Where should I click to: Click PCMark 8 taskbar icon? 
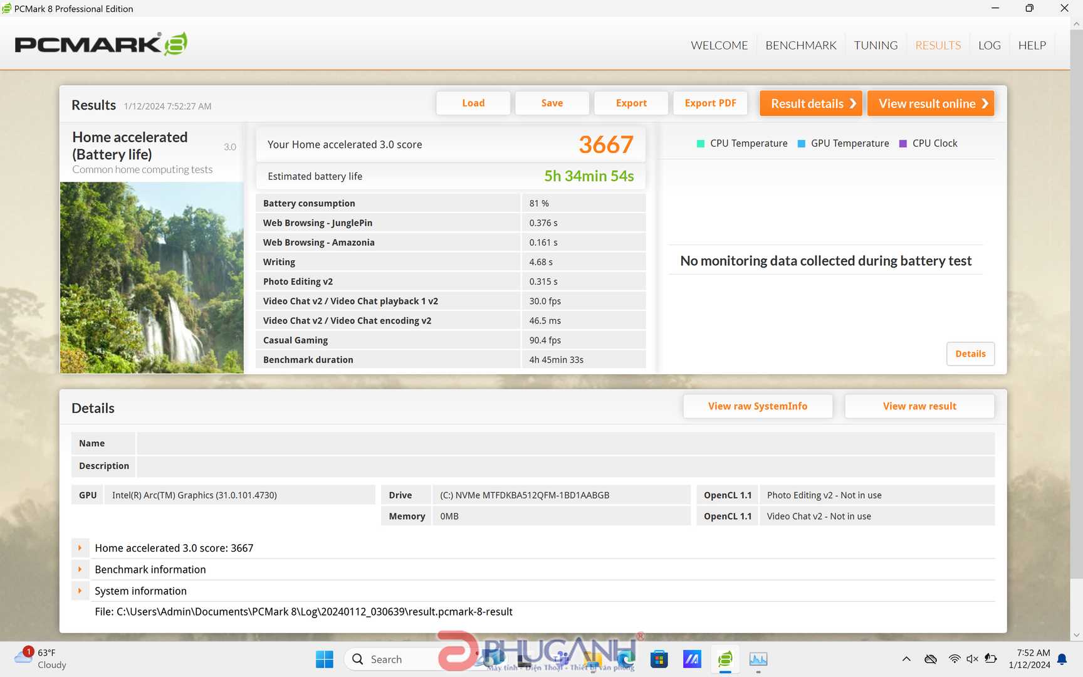(x=725, y=659)
